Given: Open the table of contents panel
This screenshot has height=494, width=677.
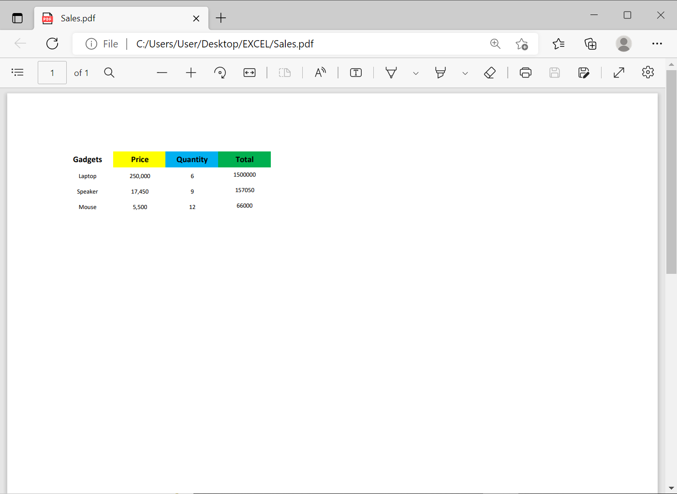Looking at the screenshot, I should coord(17,72).
